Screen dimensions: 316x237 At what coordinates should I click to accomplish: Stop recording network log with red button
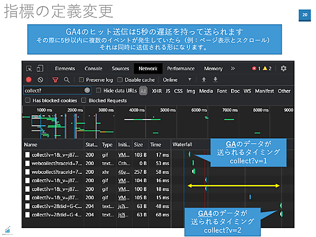pos(28,80)
